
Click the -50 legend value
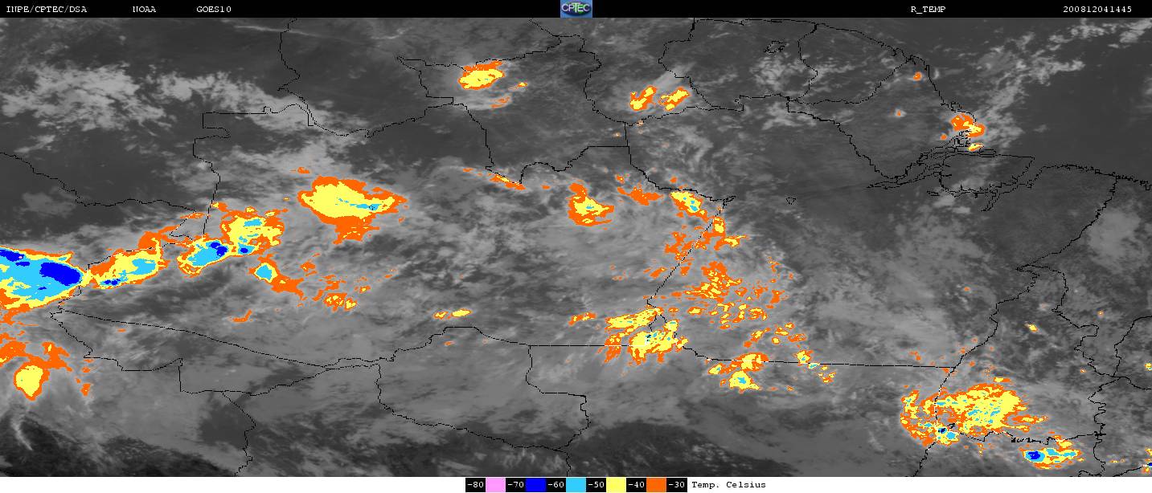pos(596,485)
